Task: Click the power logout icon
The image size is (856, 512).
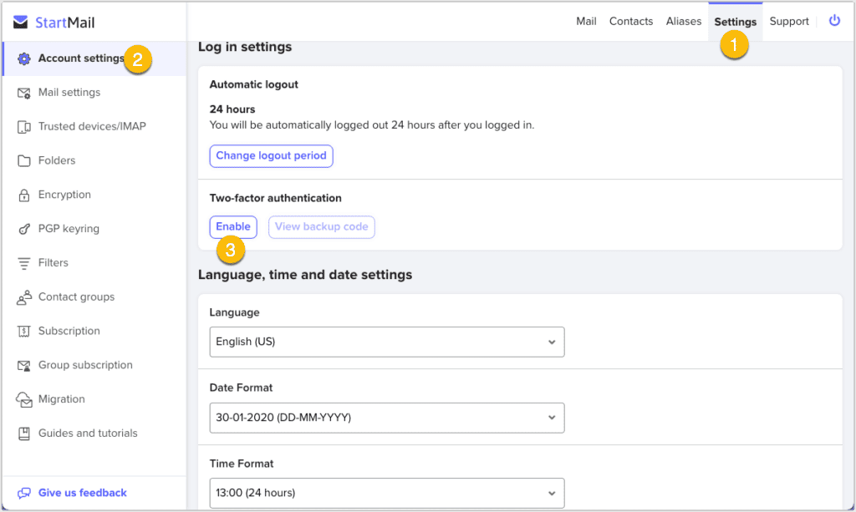Action: point(834,21)
